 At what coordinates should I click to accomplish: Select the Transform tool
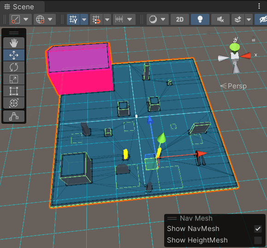coord(14,103)
